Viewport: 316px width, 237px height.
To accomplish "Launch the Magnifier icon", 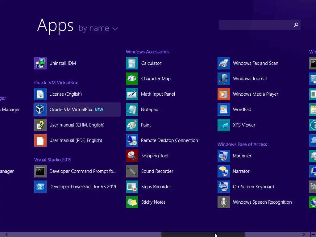I will tap(224, 156).
